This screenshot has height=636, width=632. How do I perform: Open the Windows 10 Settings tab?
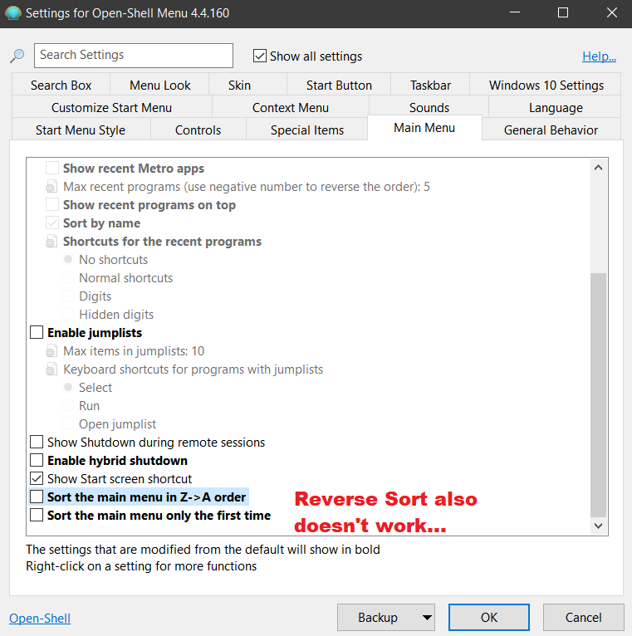546,85
